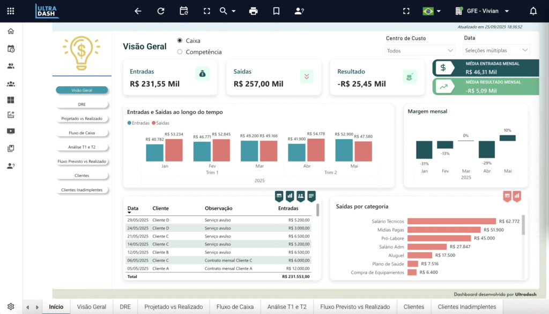Open the notifications bell
This screenshot has height=314, width=549.
tap(533, 11)
